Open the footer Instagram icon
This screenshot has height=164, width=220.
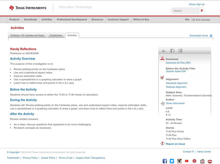click(x=179, y=161)
